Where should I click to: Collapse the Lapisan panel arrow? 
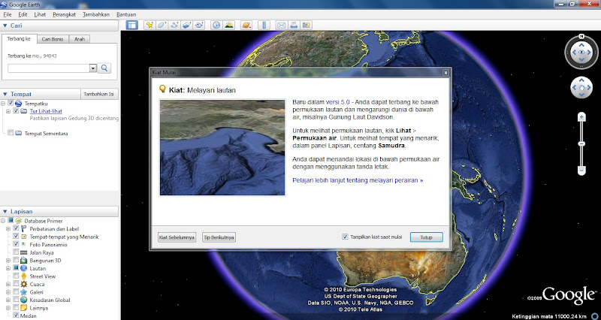pos(5,212)
